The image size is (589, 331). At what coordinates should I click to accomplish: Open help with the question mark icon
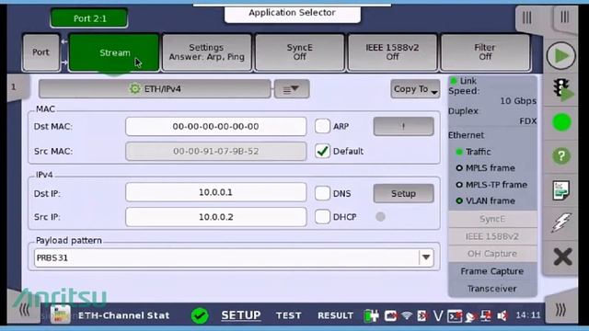(561, 155)
